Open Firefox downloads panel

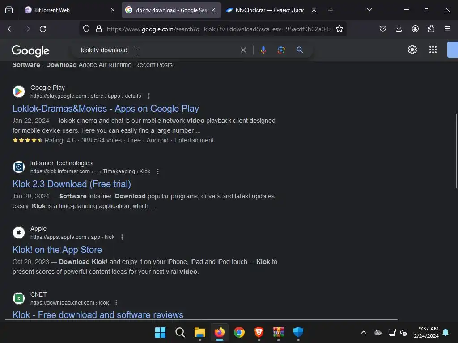pos(399,29)
